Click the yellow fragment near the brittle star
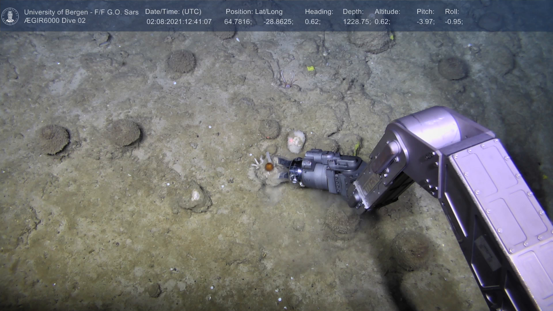The width and height of the screenshot is (553, 311). pos(310,69)
